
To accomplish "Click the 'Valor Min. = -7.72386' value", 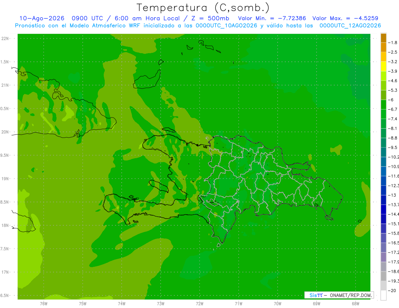I will (x=272, y=19).
